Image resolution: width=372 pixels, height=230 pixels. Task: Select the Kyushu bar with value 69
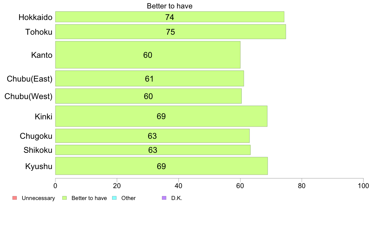[x=162, y=166]
